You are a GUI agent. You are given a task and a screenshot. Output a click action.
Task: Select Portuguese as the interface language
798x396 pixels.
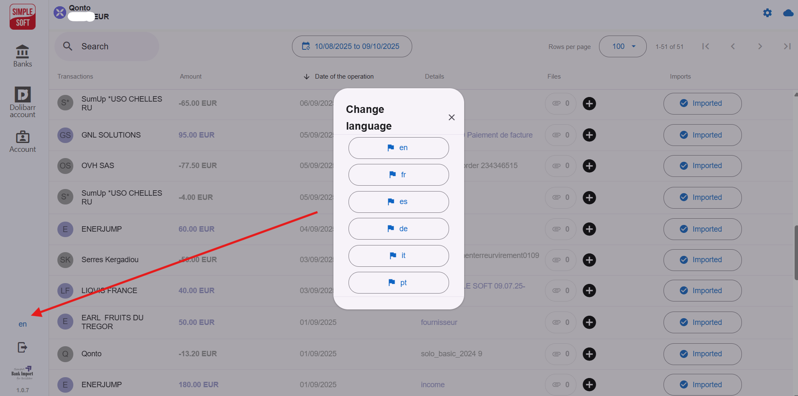(398, 283)
